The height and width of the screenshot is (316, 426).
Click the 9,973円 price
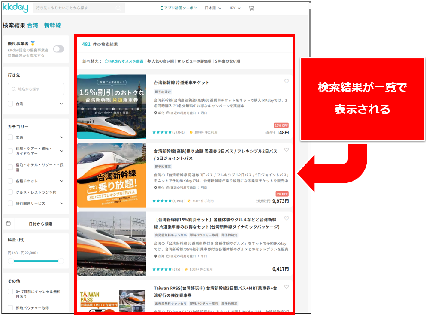(x=281, y=201)
